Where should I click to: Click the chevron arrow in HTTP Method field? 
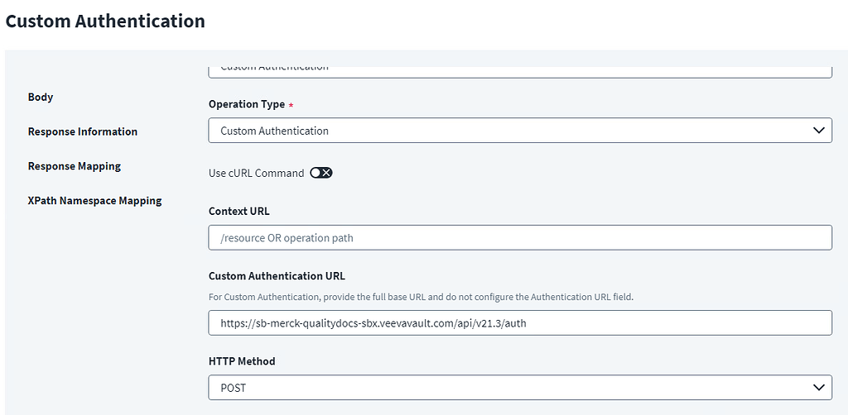point(818,388)
